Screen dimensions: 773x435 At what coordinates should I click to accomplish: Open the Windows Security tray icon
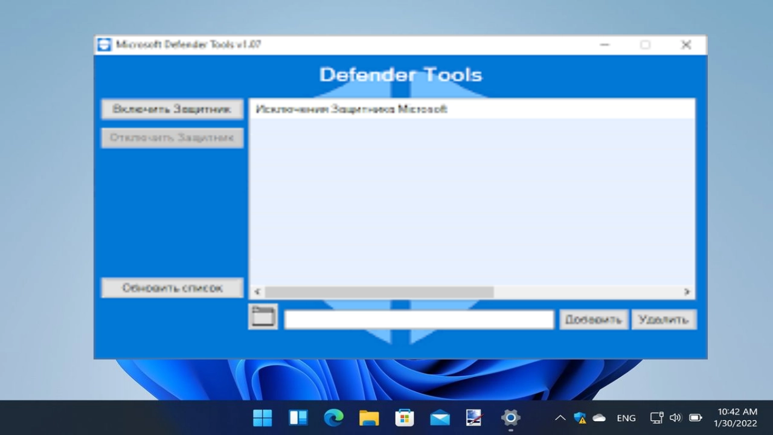coord(580,417)
